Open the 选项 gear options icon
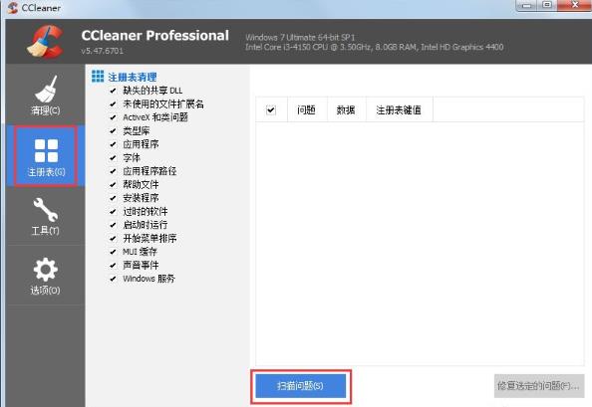592x407 pixels. [45, 269]
